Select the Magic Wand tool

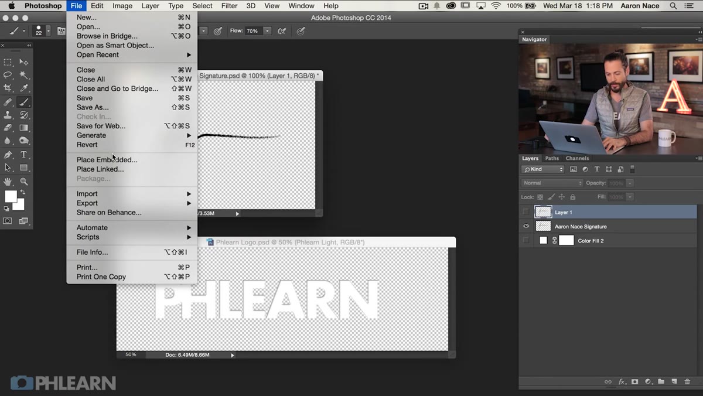point(24,75)
